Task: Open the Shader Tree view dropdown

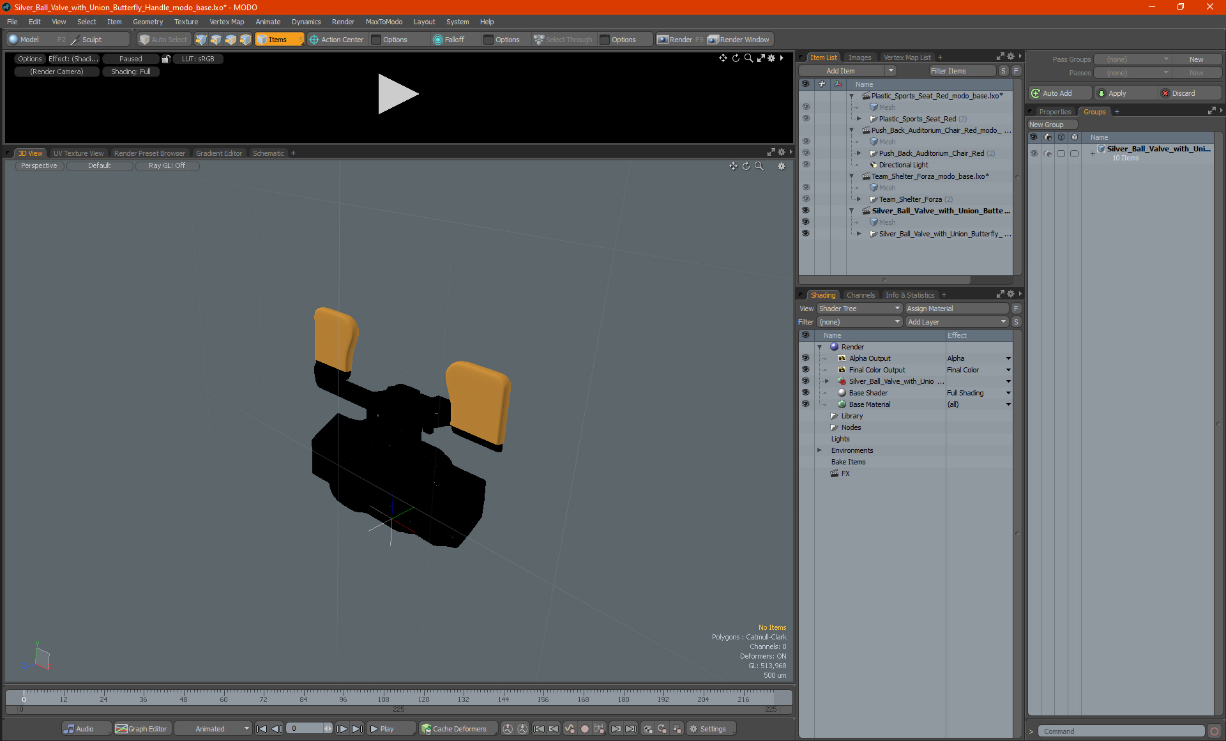Action: [x=859, y=309]
